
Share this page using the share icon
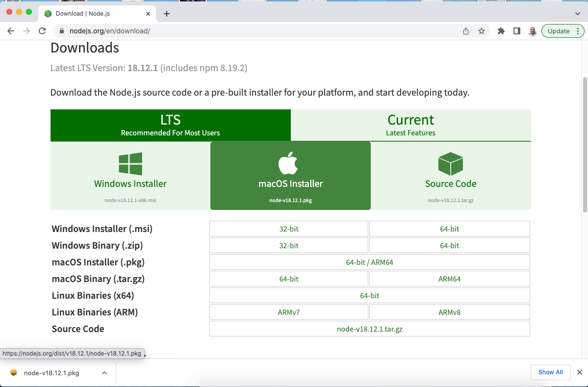pyautogui.click(x=466, y=31)
